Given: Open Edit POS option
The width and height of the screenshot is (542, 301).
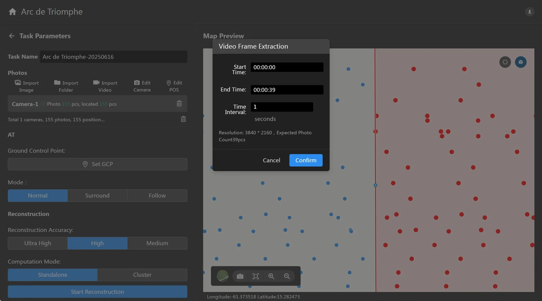Looking at the screenshot, I should pyautogui.click(x=174, y=86).
